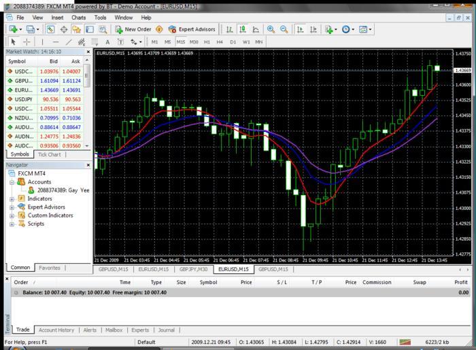
Task: Click the New Order button
Action: pyautogui.click(x=133, y=29)
